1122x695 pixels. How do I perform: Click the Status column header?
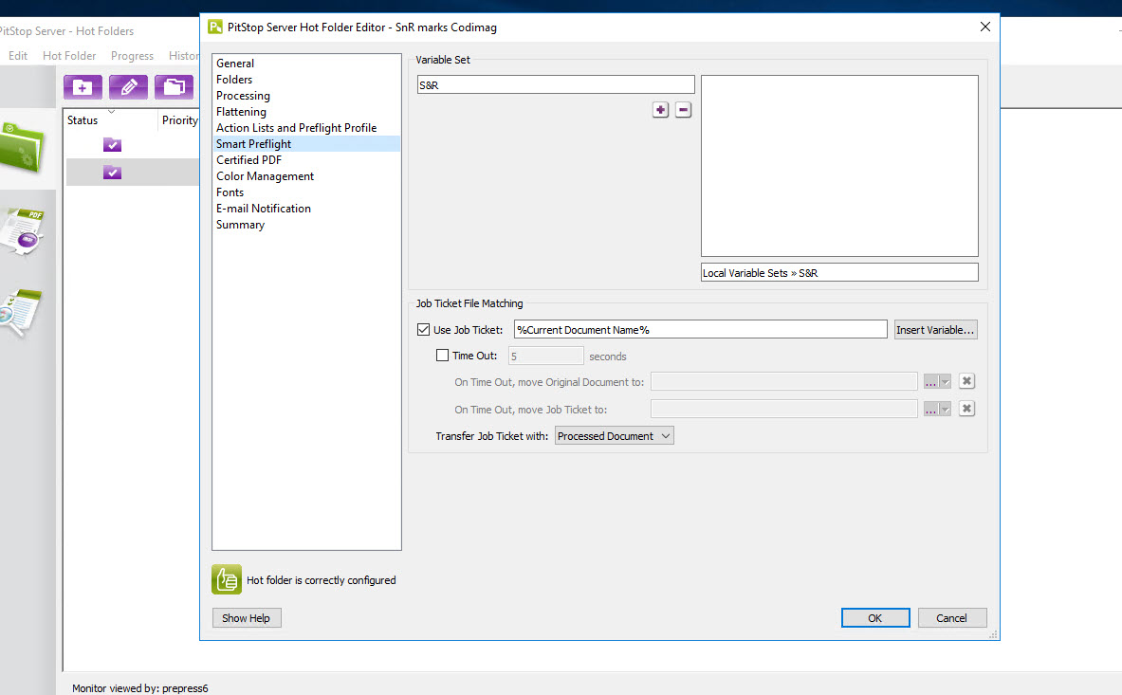(83, 120)
